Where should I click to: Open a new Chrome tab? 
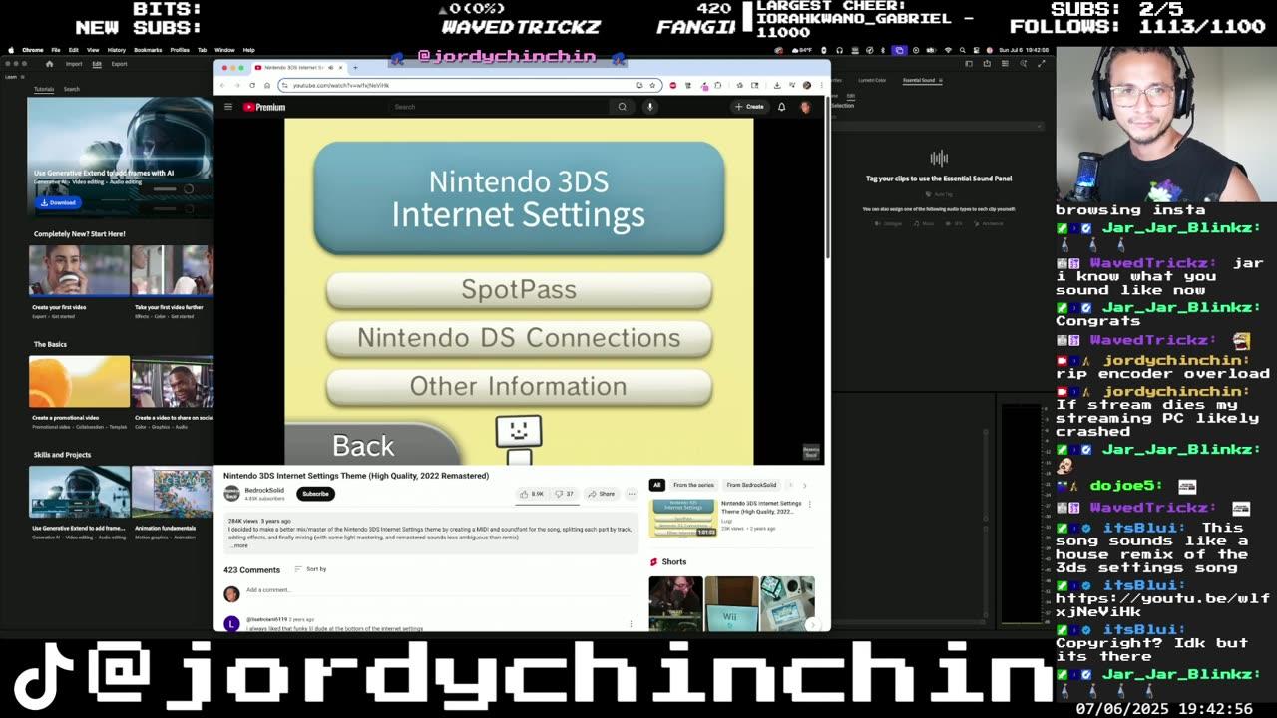pyautogui.click(x=355, y=68)
